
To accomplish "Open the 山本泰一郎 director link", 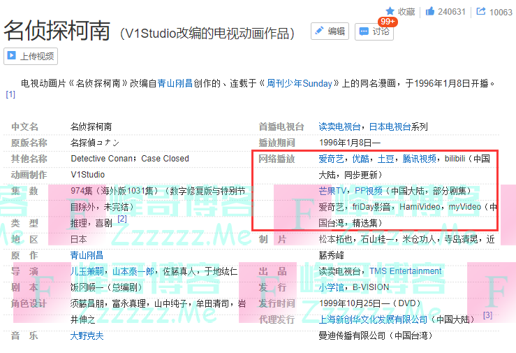I will (133, 271).
